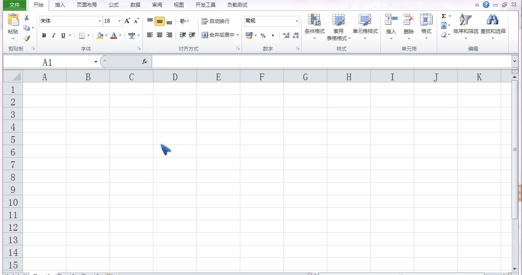The width and height of the screenshot is (522, 275).
Task: Toggle italic formatting
Action: [x=53, y=36]
